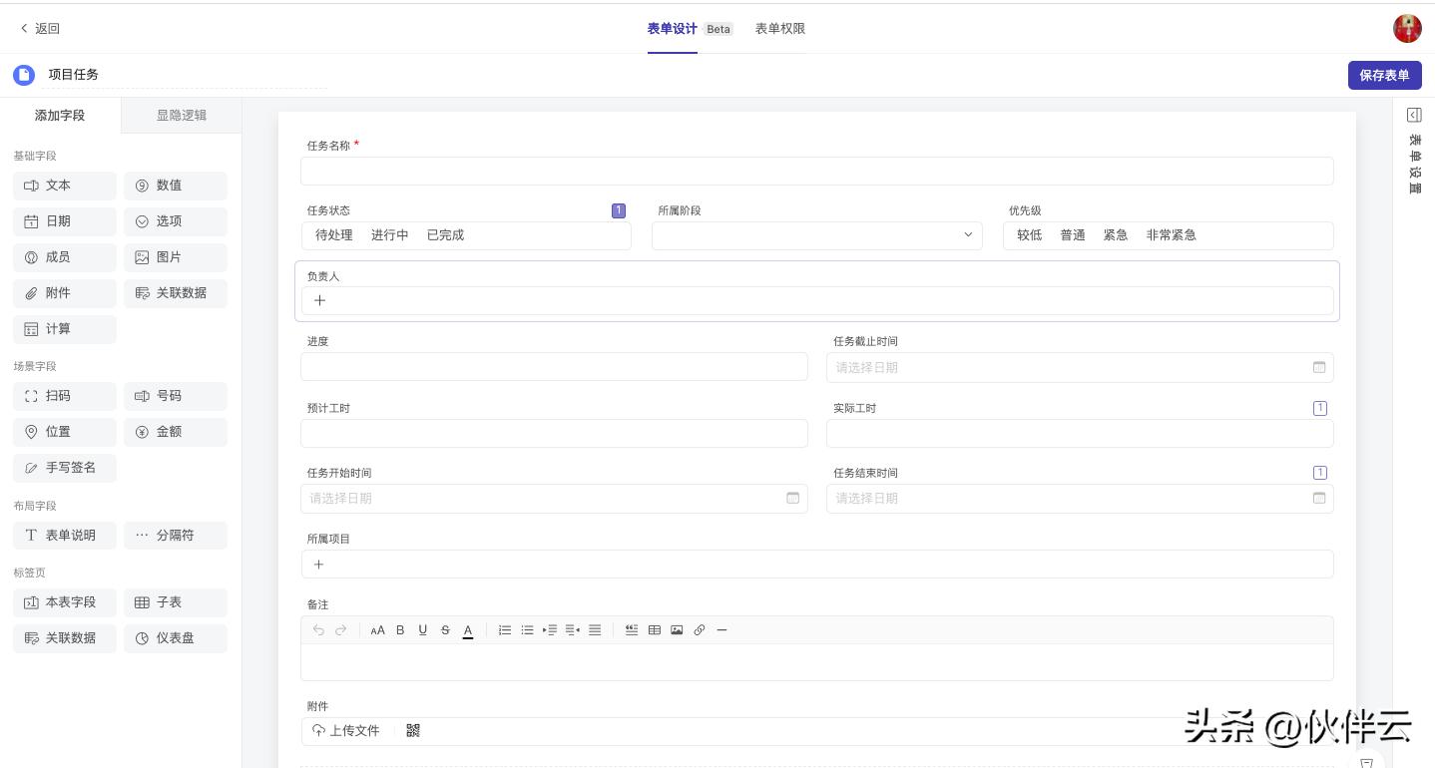Click the undo arrow in the 备注 toolbar
Viewport: 1435px width, 768px height.
pyautogui.click(x=317, y=629)
